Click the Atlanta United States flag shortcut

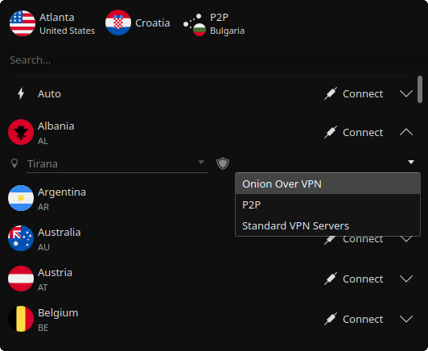[23, 23]
